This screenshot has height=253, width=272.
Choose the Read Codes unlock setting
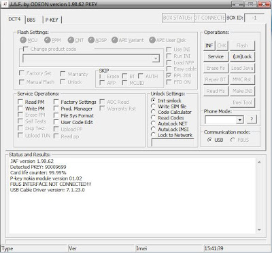(x=154, y=118)
